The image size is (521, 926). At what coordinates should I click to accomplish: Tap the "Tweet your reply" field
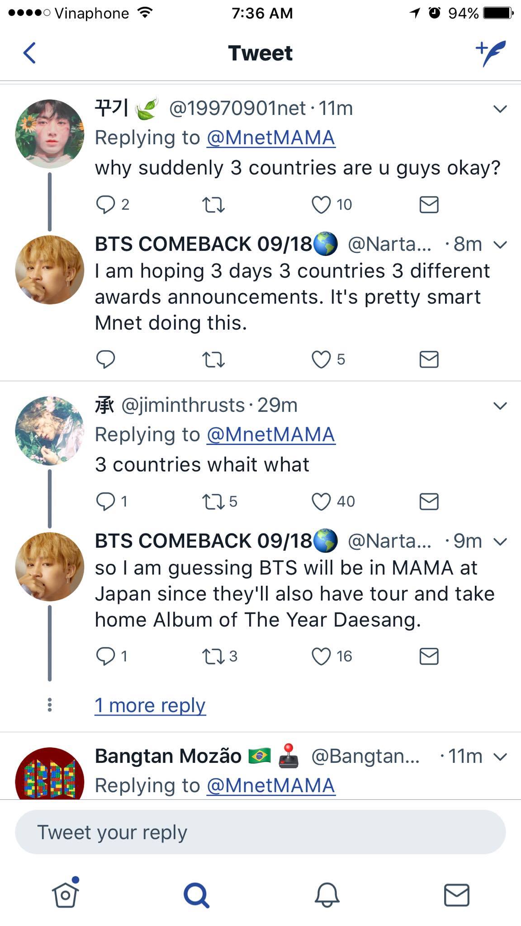[x=260, y=832]
